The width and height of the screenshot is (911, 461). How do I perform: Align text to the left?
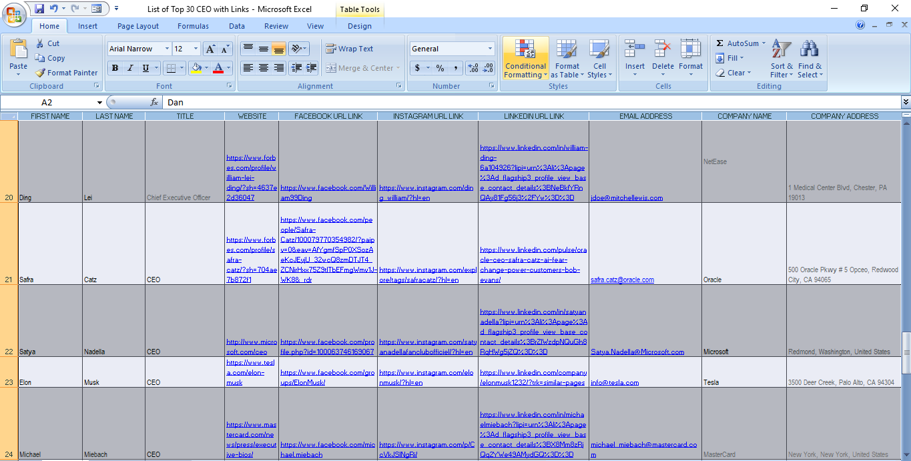point(248,68)
